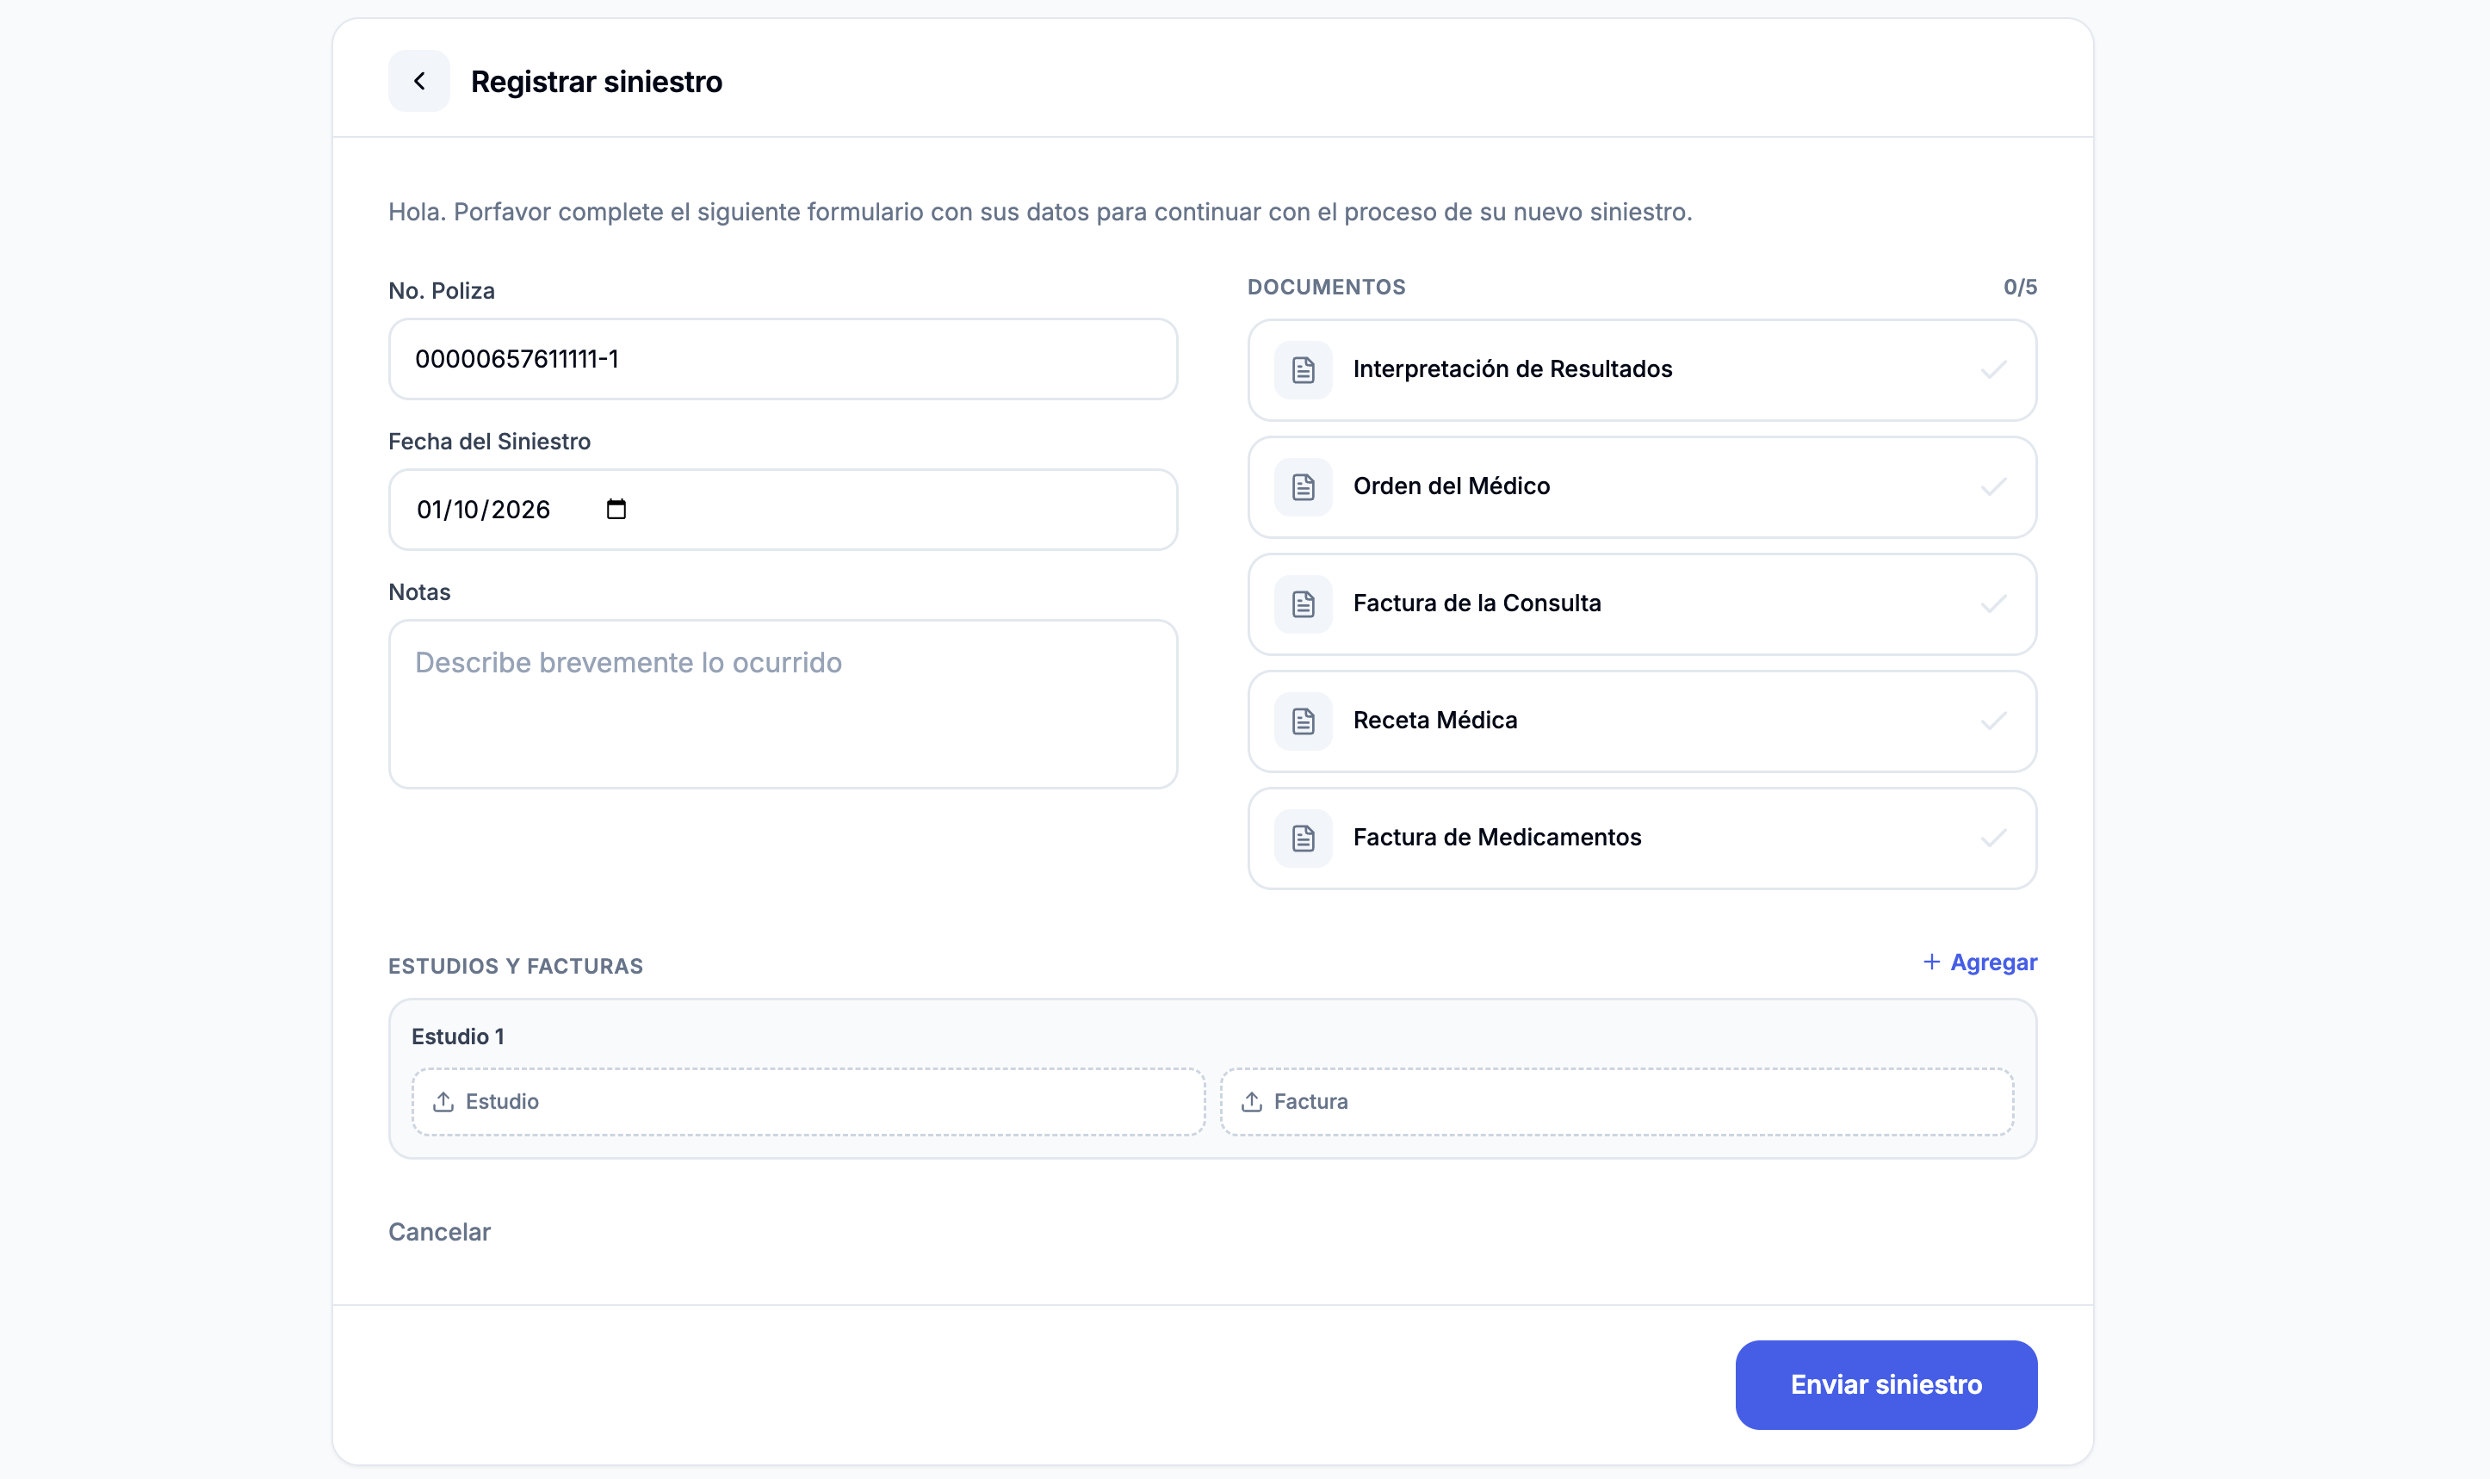Click the Estudio 1 heading

[x=457, y=1037]
